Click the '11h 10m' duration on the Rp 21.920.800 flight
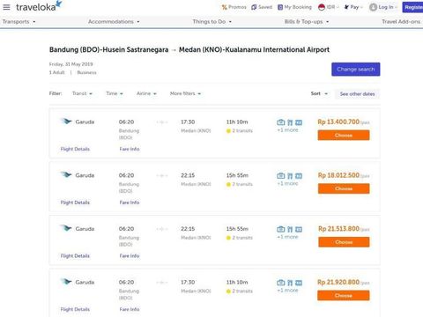 click(x=237, y=282)
